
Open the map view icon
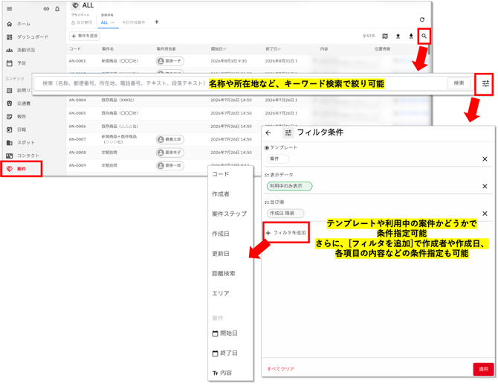point(385,36)
